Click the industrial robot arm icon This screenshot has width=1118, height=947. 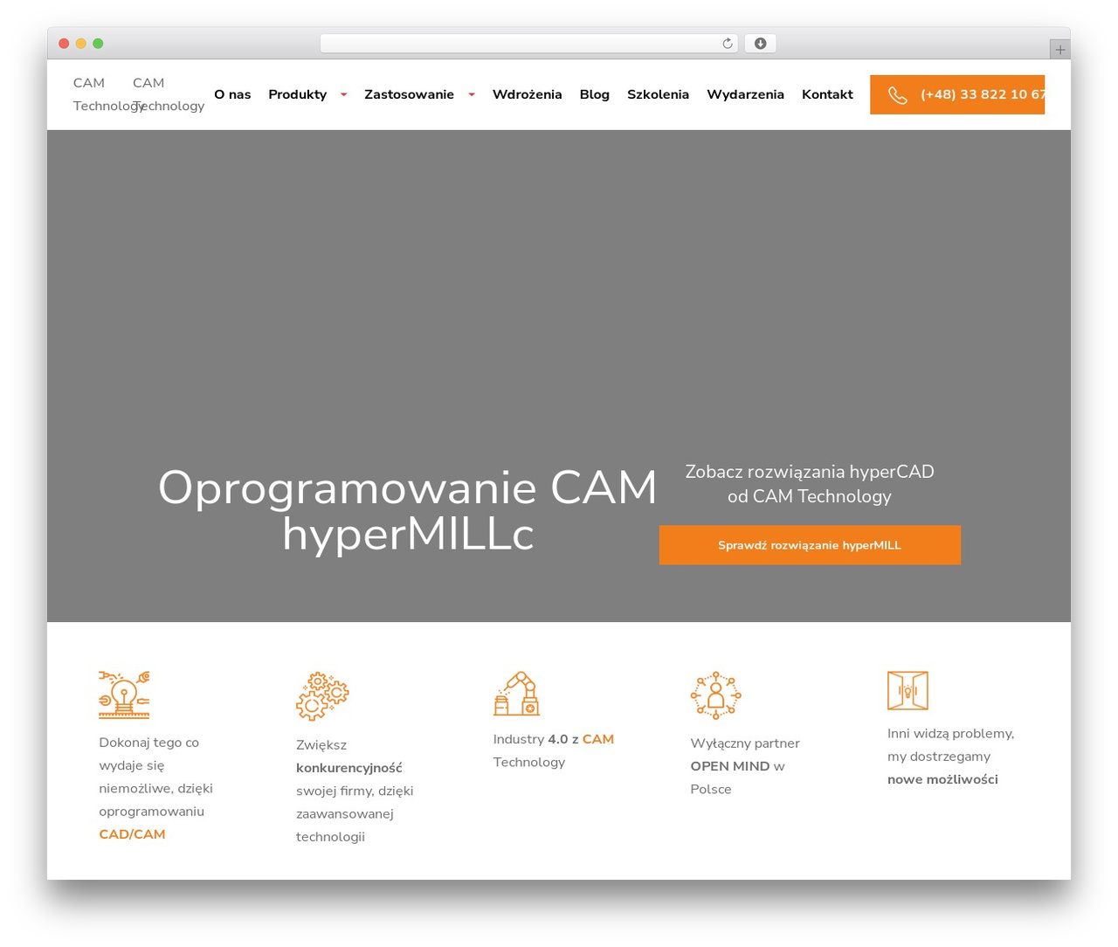(516, 694)
